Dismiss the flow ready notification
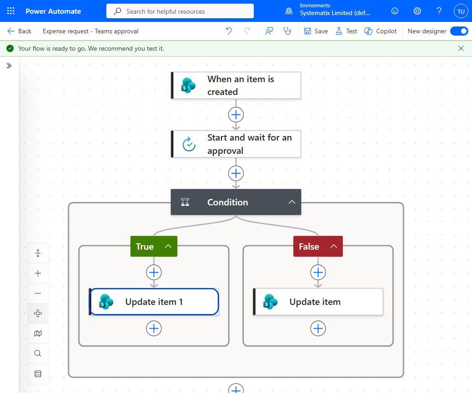 pos(461,48)
